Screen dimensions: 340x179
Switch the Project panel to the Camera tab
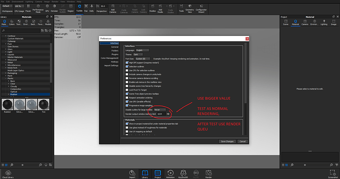(305, 22)
